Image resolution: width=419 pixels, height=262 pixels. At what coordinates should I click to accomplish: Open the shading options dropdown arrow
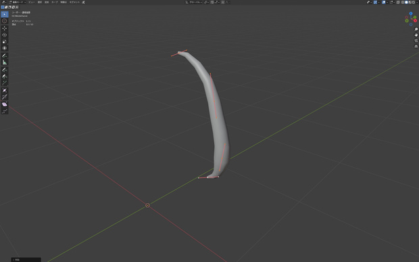pyautogui.click(x=417, y=2)
